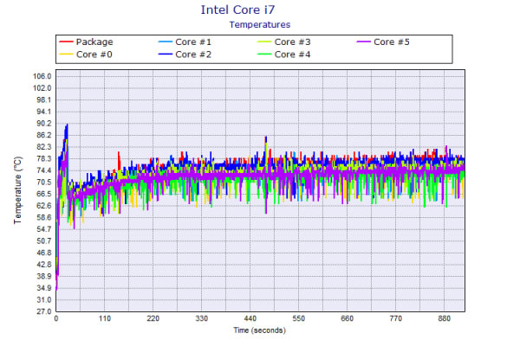This screenshot has width=520, height=346.
Task: Click the yellow-green Core #3 legend line
Action: point(264,42)
